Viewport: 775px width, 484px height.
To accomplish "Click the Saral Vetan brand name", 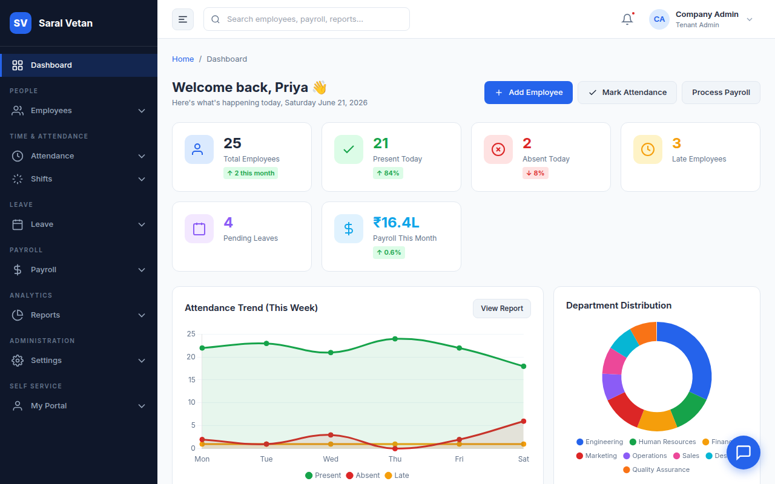I will coord(65,23).
